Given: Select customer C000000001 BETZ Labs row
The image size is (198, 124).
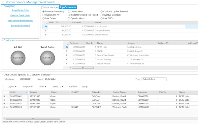Looking at the screenshot, I should point(131,47).
